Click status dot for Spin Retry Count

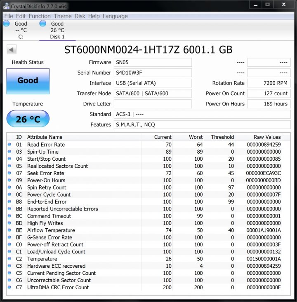point(9,187)
